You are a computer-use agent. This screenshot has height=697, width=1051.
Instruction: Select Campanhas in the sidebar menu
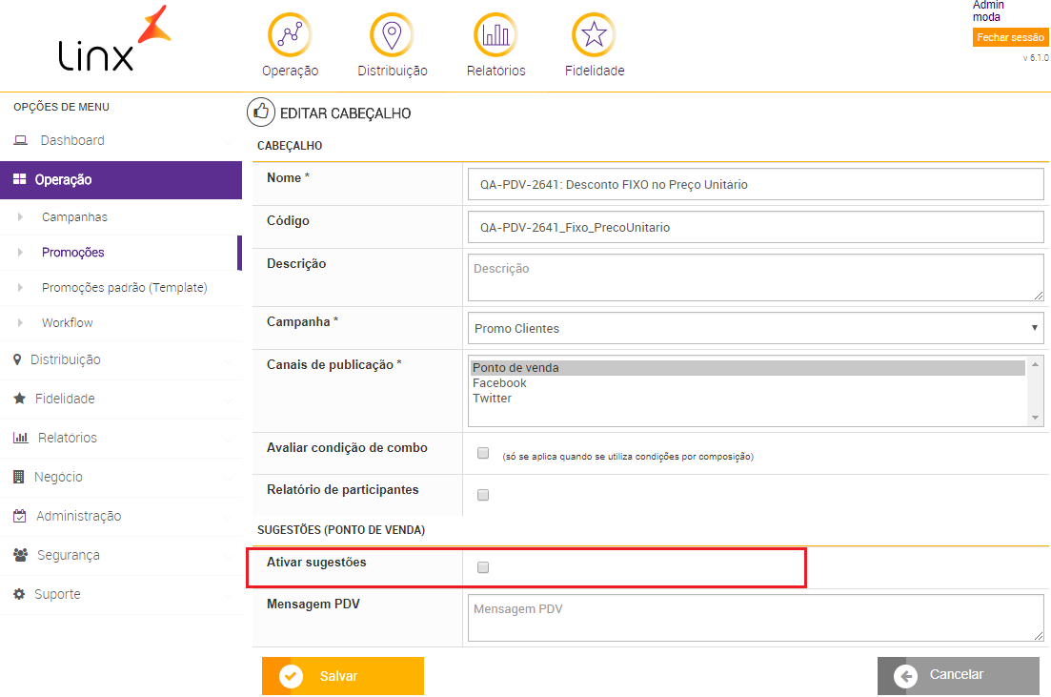coord(74,217)
